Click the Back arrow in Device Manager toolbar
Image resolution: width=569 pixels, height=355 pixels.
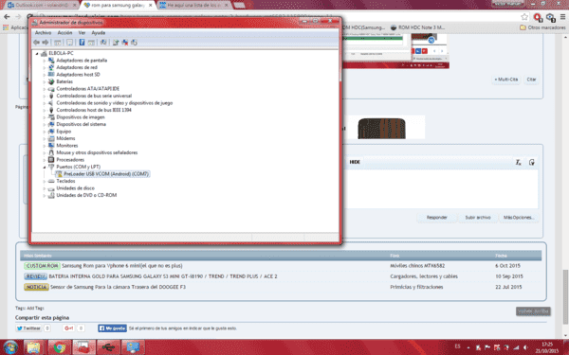[x=36, y=43]
